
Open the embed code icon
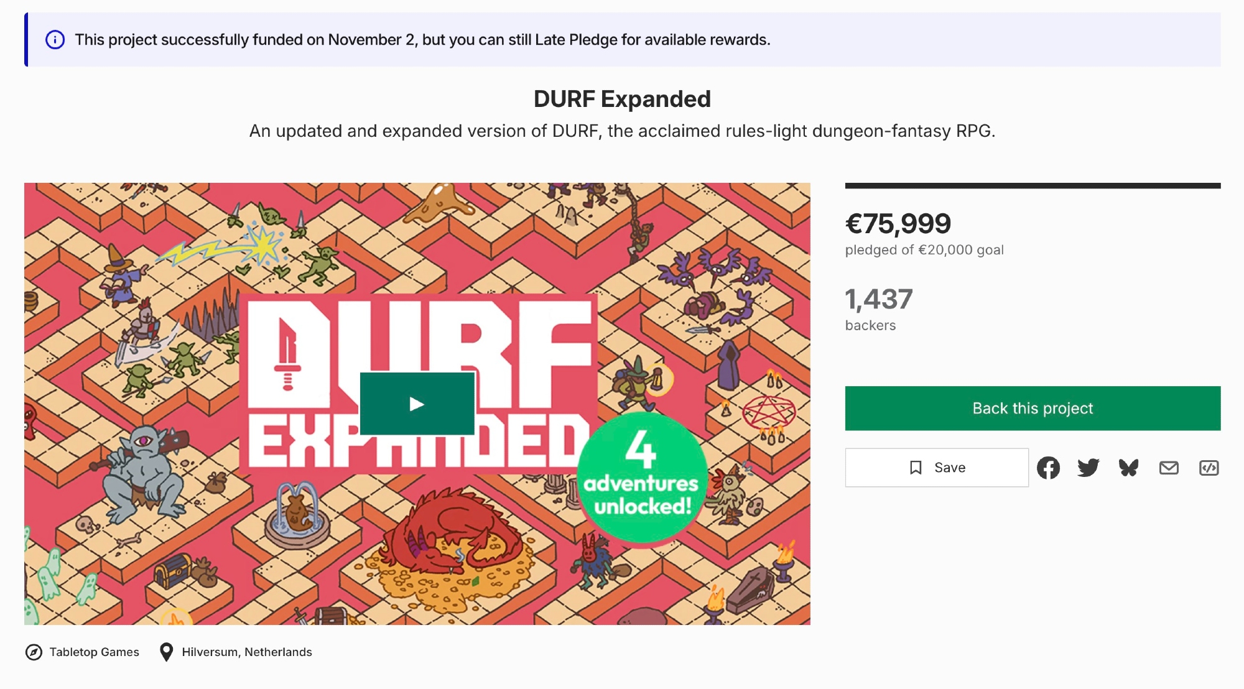click(1209, 468)
